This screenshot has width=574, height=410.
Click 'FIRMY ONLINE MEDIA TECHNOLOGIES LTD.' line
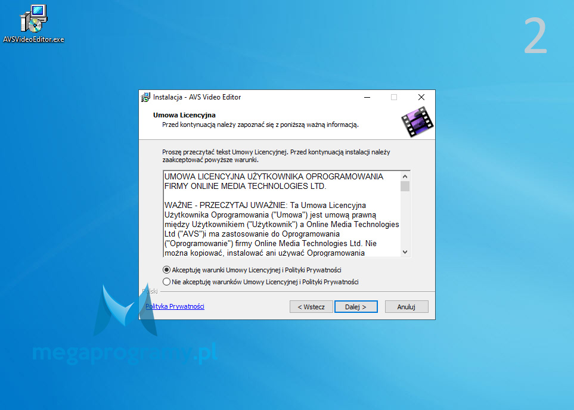pyautogui.click(x=245, y=187)
